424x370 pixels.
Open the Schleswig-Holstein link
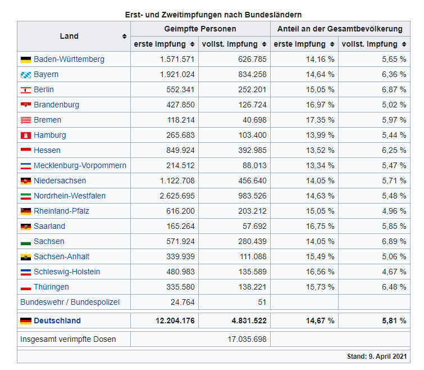point(67,272)
